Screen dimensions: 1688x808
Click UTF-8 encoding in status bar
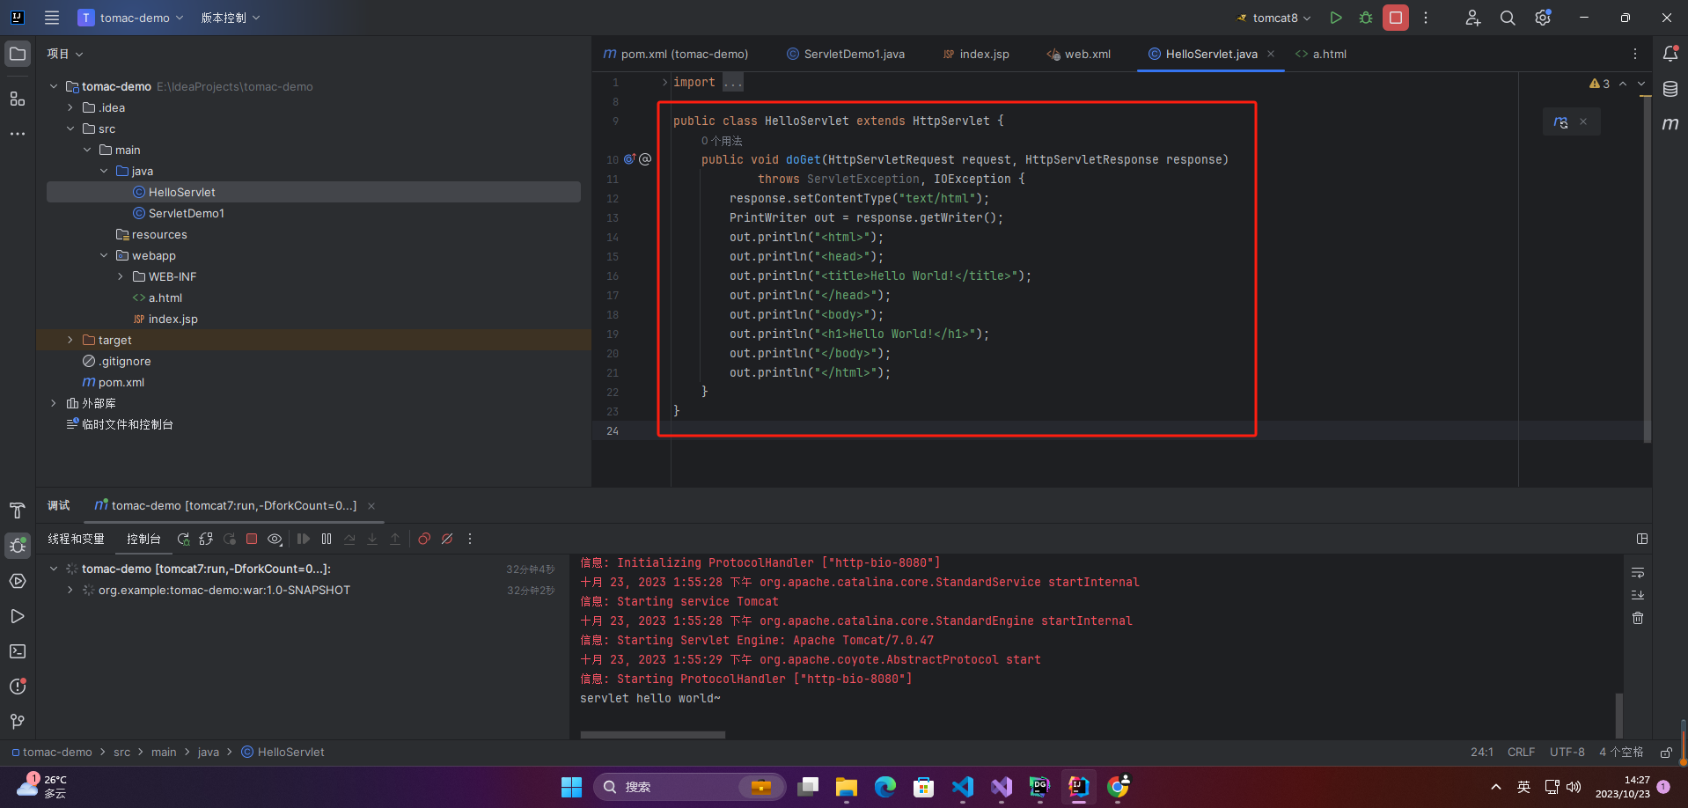(x=1567, y=753)
